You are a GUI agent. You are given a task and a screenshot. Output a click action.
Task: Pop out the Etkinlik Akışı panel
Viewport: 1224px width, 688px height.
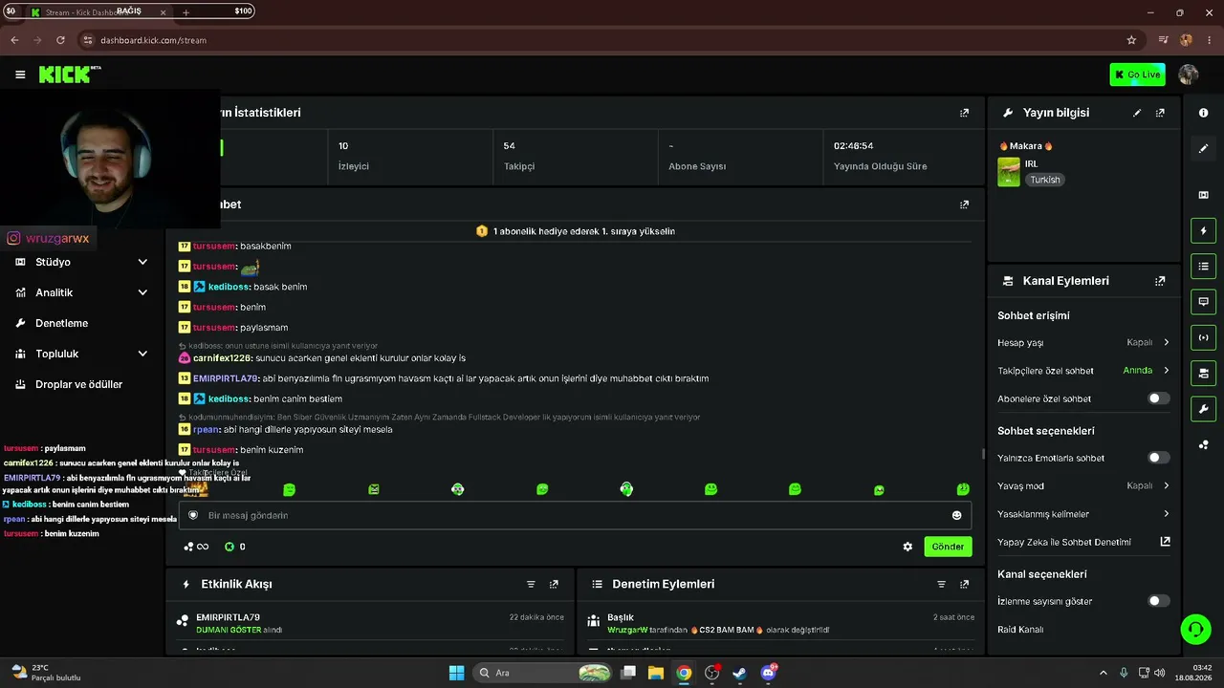[x=554, y=584]
